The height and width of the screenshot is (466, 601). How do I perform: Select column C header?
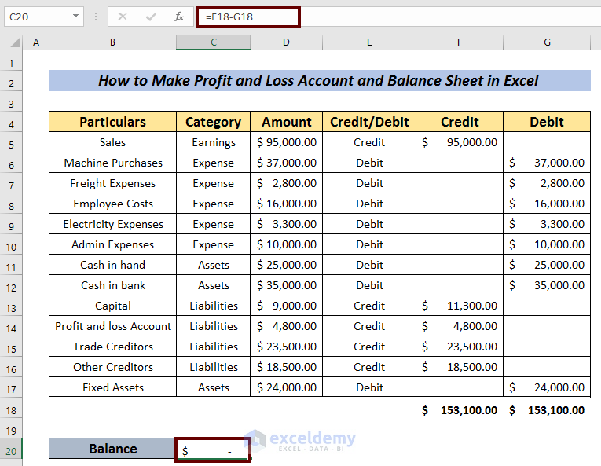pyautogui.click(x=214, y=42)
